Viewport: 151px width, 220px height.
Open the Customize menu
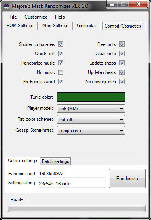36,17
